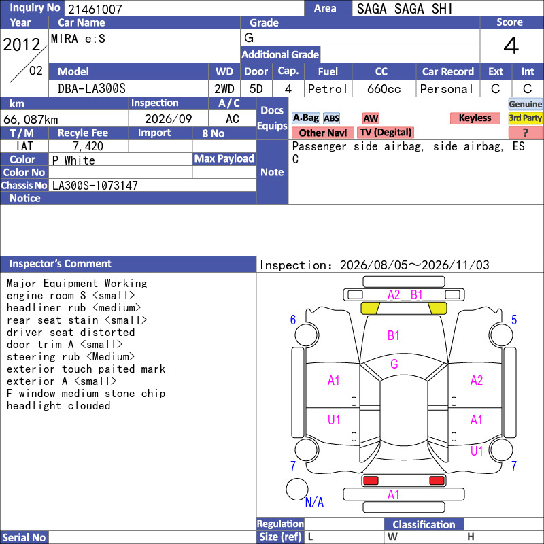The height and width of the screenshot is (544, 544).
Task: Select the Other Navi badge
Action: [322, 133]
